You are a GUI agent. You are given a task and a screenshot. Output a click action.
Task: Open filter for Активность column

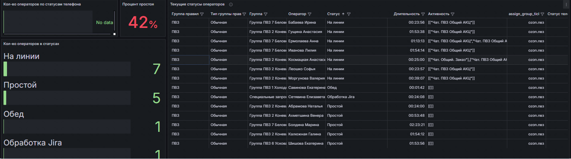point(453,14)
